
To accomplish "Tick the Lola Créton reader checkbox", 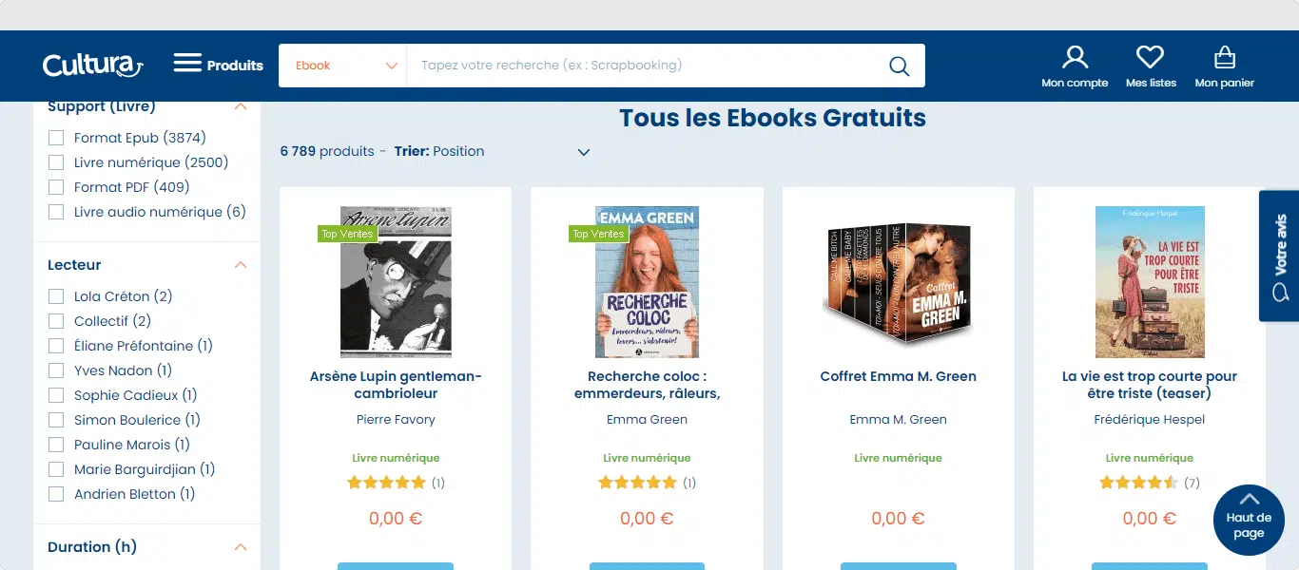I will pyautogui.click(x=56, y=296).
